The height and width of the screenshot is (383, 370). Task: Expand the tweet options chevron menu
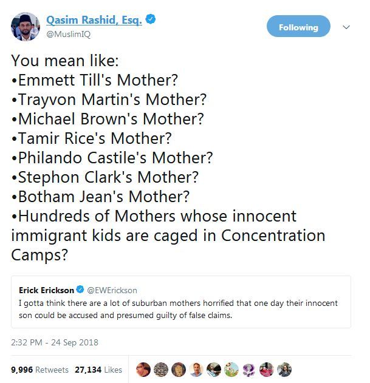(346, 27)
